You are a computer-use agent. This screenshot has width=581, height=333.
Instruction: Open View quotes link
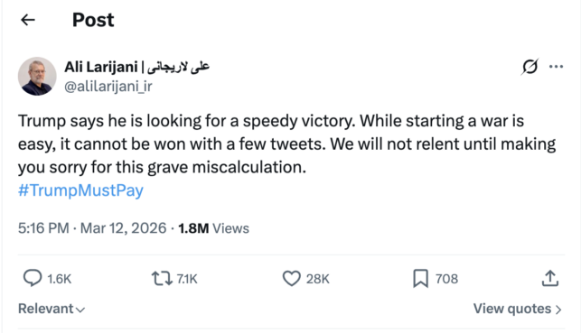[517, 309]
